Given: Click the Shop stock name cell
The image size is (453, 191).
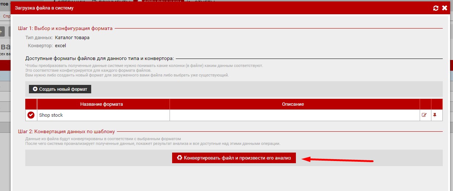Looking at the screenshot, I should [x=103, y=115].
